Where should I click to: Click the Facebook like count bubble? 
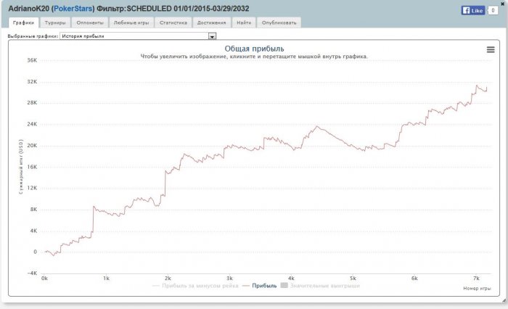(493, 10)
